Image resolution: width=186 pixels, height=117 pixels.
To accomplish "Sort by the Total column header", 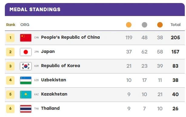I will pos(176,24).
